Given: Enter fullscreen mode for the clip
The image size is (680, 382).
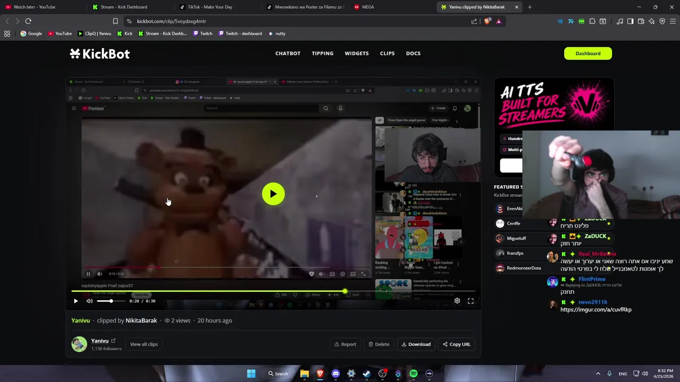Looking at the screenshot, I should pyautogui.click(x=471, y=301).
